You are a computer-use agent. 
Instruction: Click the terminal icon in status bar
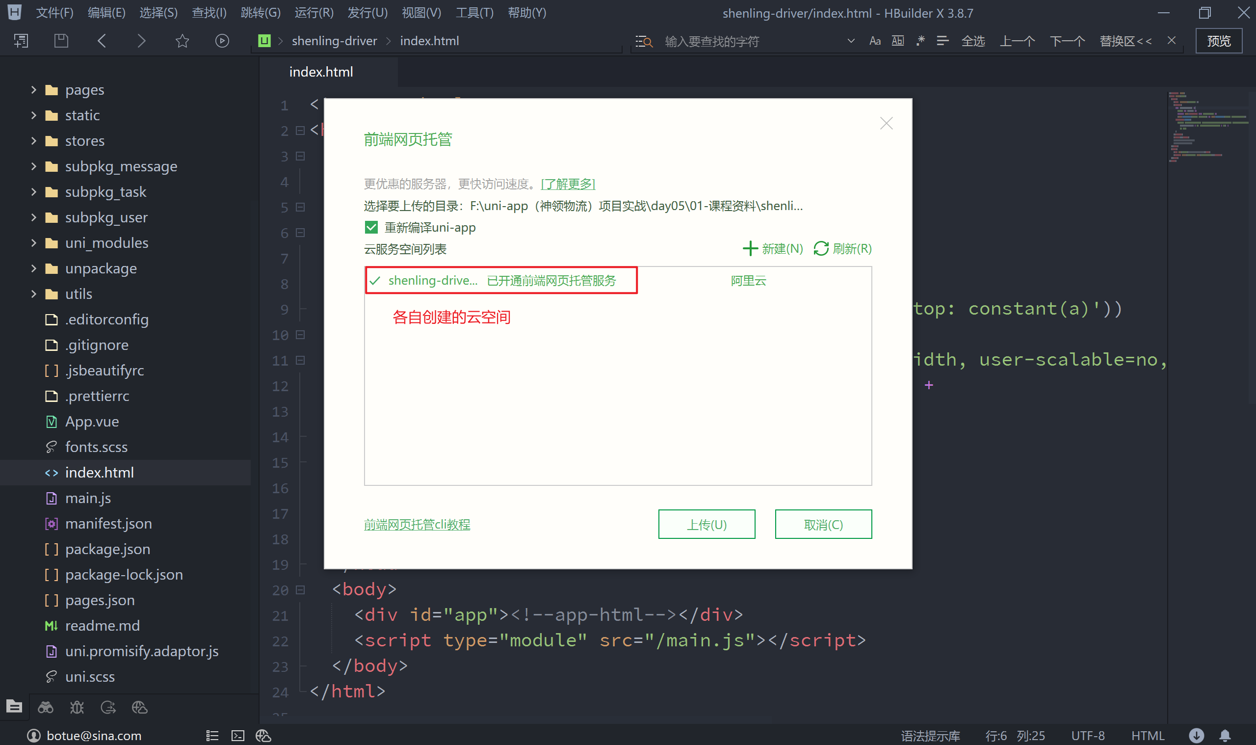237,736
